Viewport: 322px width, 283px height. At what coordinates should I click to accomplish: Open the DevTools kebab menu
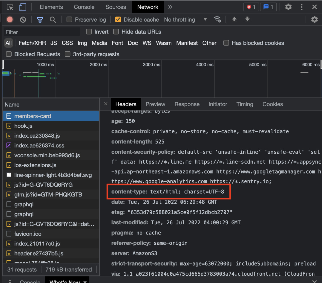pos(301,7)
